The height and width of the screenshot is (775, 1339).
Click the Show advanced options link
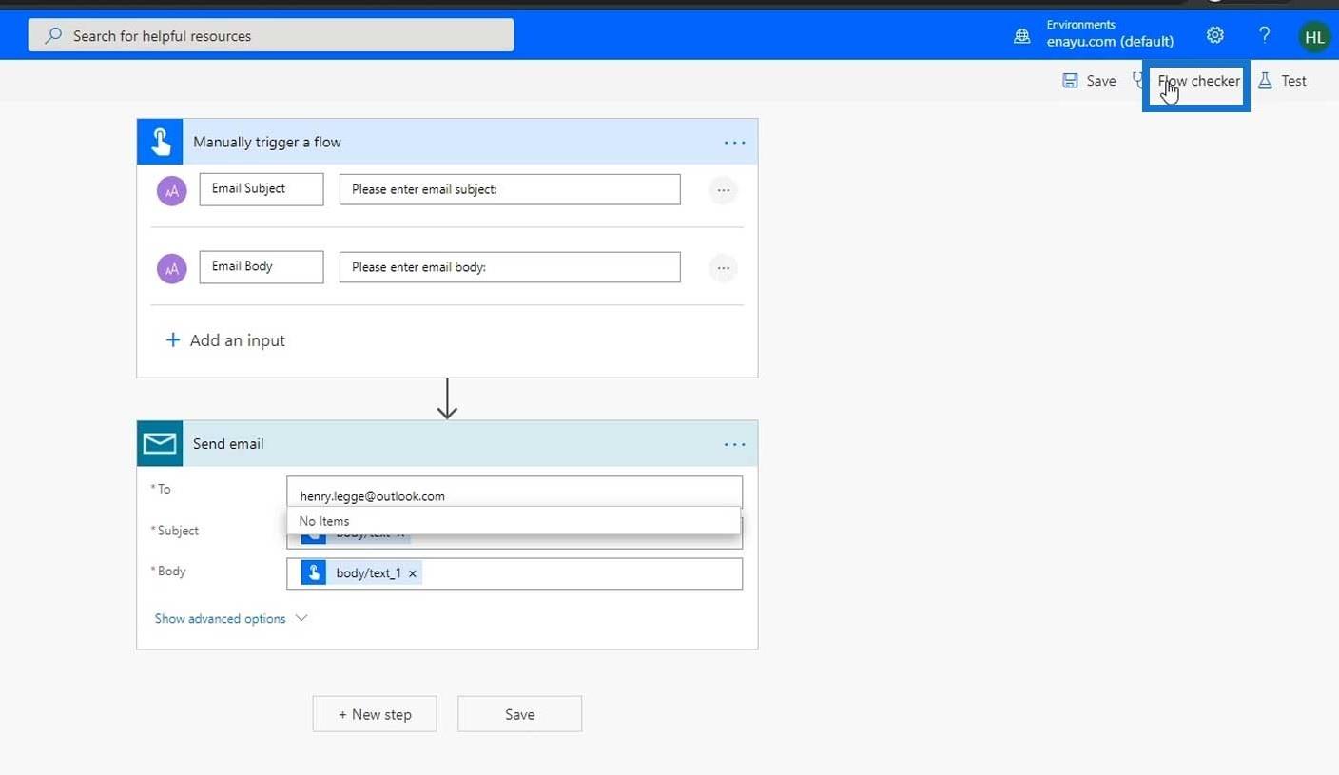[x=221, y=618]
